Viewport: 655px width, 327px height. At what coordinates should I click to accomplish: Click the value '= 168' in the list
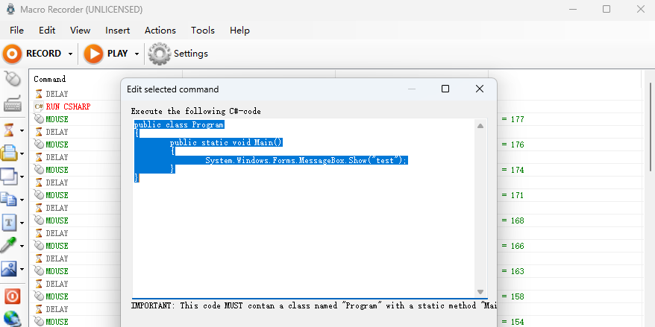513,220
